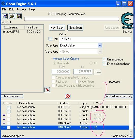Minimize the Cheat Engine window
This screenshot has width=135, height=139.
pyautogui.click(x=118, y=4)
